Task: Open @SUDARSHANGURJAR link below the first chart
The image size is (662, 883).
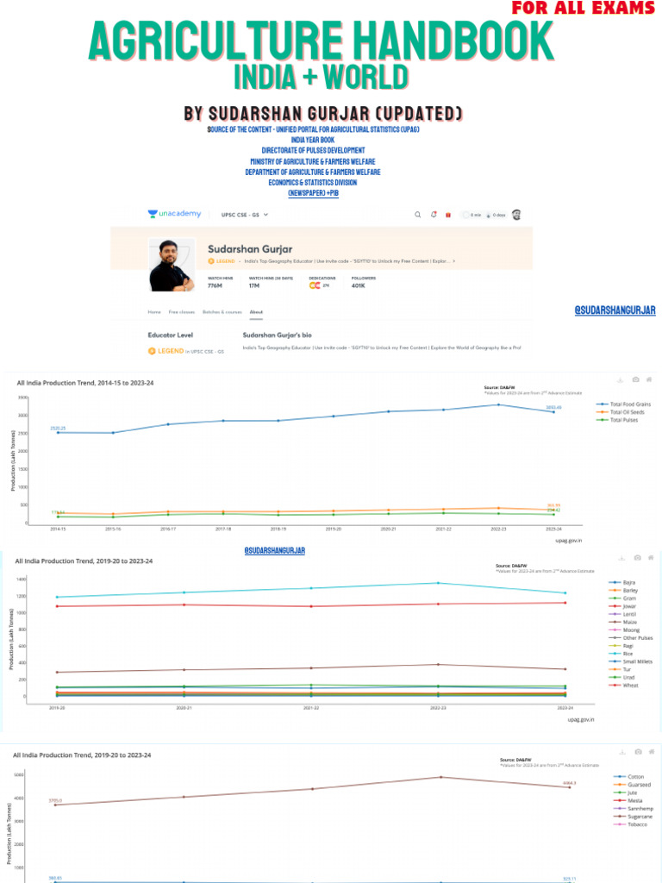Action: point(275,551)
